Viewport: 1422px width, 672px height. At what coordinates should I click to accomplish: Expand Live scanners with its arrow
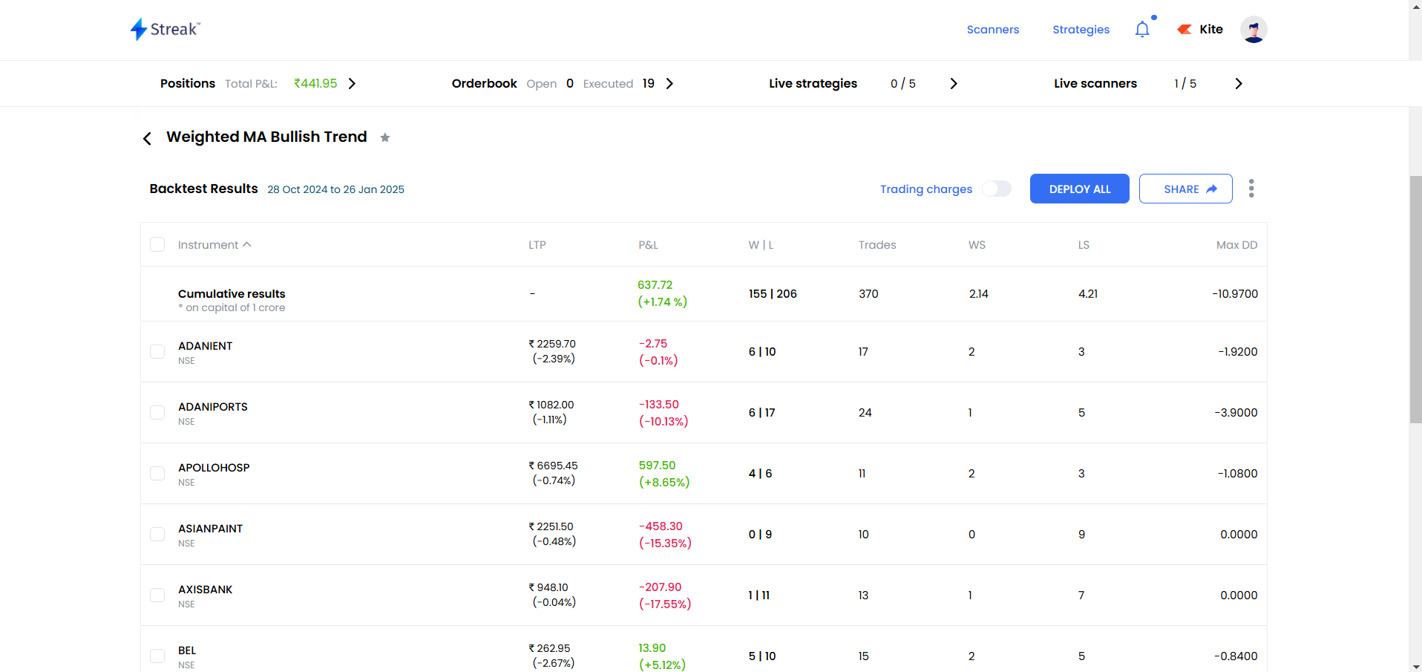click(1238, 83)
